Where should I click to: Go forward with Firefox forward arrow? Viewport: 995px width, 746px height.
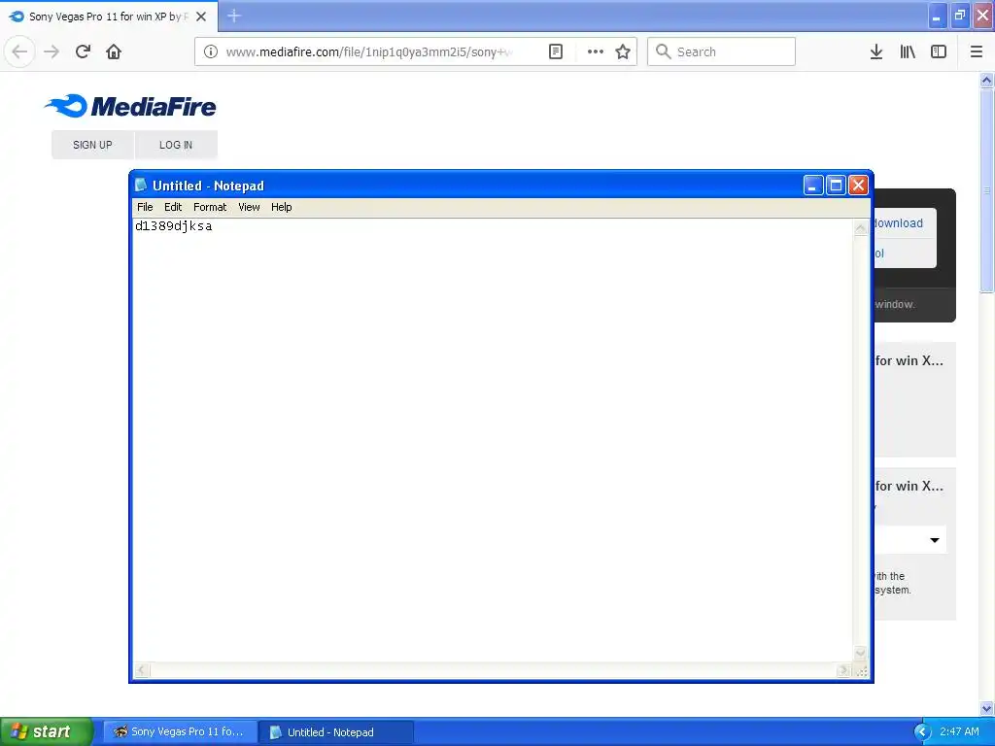(x=51, y=51)
